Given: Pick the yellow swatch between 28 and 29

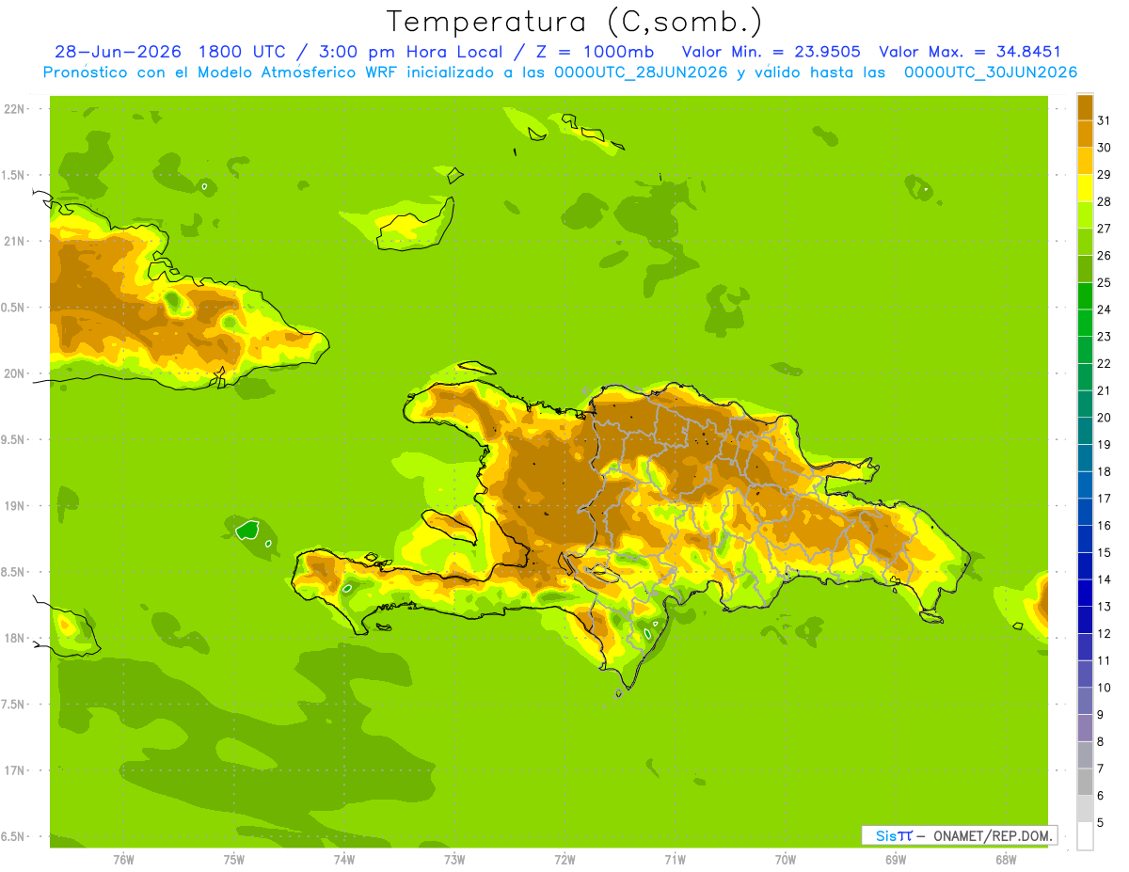Looking at the screenshot, I should tap(1085, 188).
